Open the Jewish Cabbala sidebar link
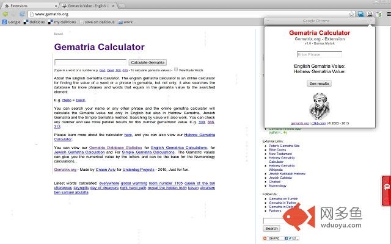The image size is (391, 244). pos(280,178)
